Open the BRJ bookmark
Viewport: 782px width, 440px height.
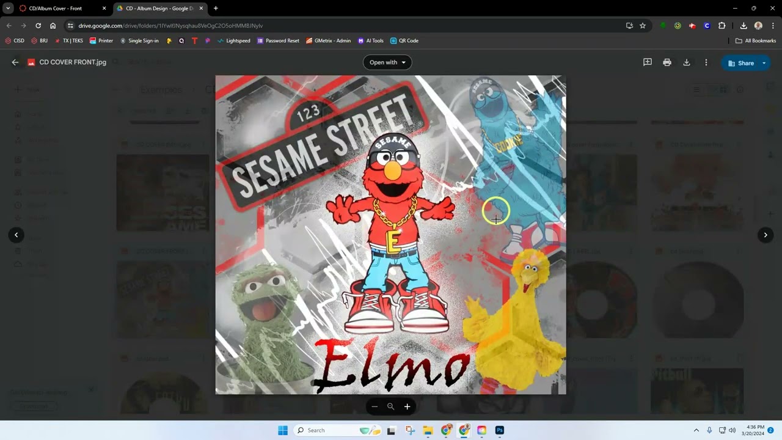point(39,41)
